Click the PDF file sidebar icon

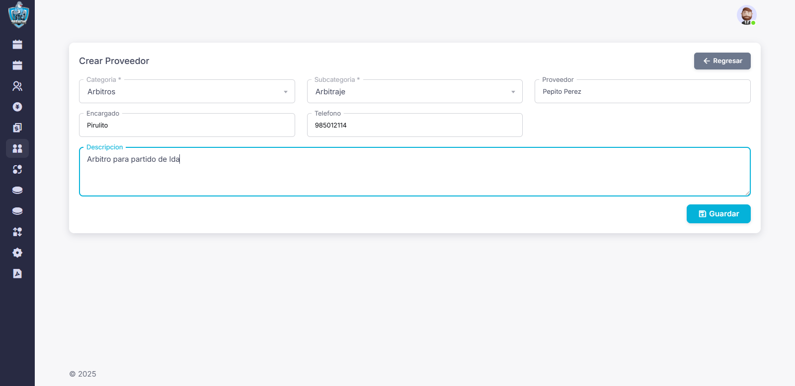pos(17,273)
